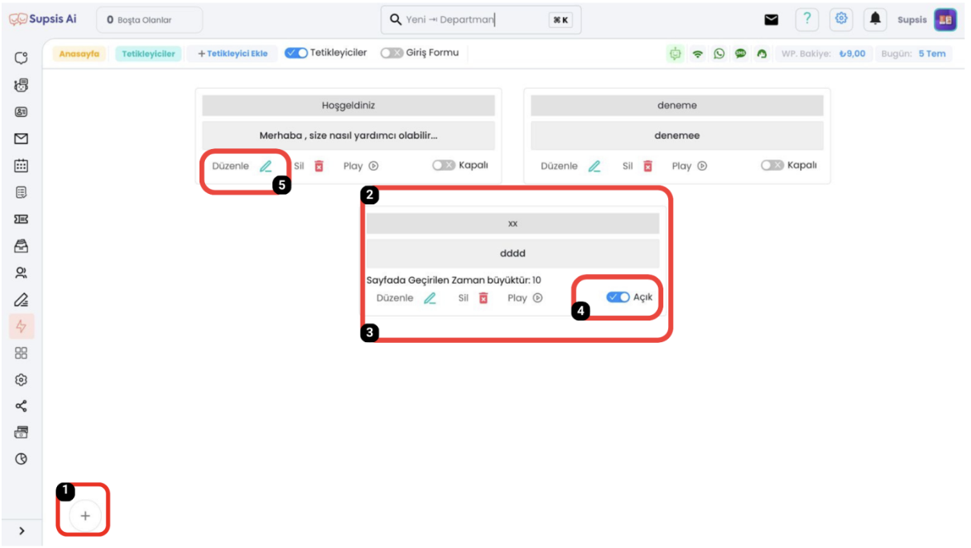Open the pie chart icon in sidebar
Screen dimensions: 971x548
tap(22, 459)
